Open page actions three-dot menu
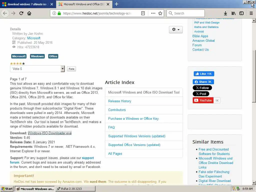 pyautogui.click(x=153, y=13)
